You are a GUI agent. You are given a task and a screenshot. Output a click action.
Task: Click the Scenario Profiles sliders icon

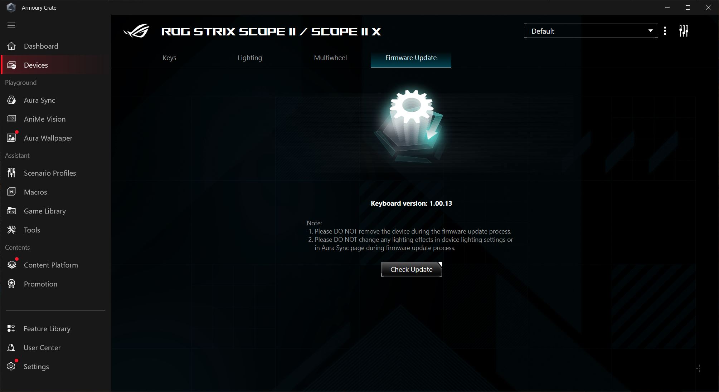(x=11, y=173)
